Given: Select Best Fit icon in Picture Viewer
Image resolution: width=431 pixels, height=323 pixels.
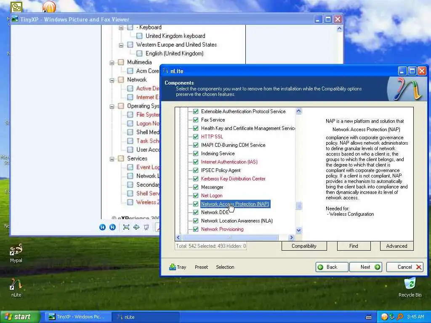Looking at the screenshot, I should (126, 227).
